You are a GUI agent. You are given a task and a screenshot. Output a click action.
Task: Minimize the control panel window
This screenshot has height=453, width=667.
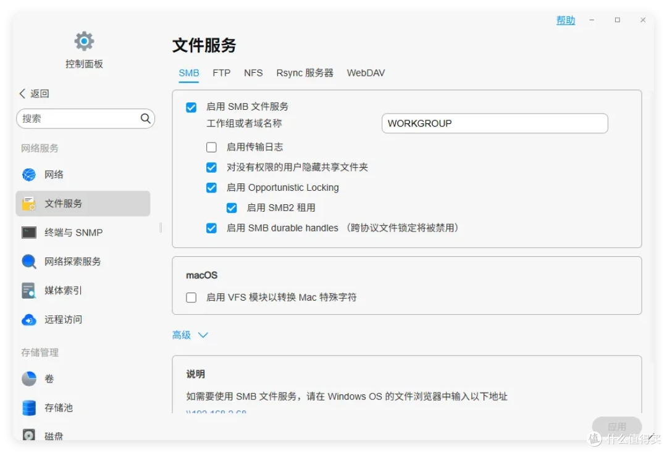point(592,20)
